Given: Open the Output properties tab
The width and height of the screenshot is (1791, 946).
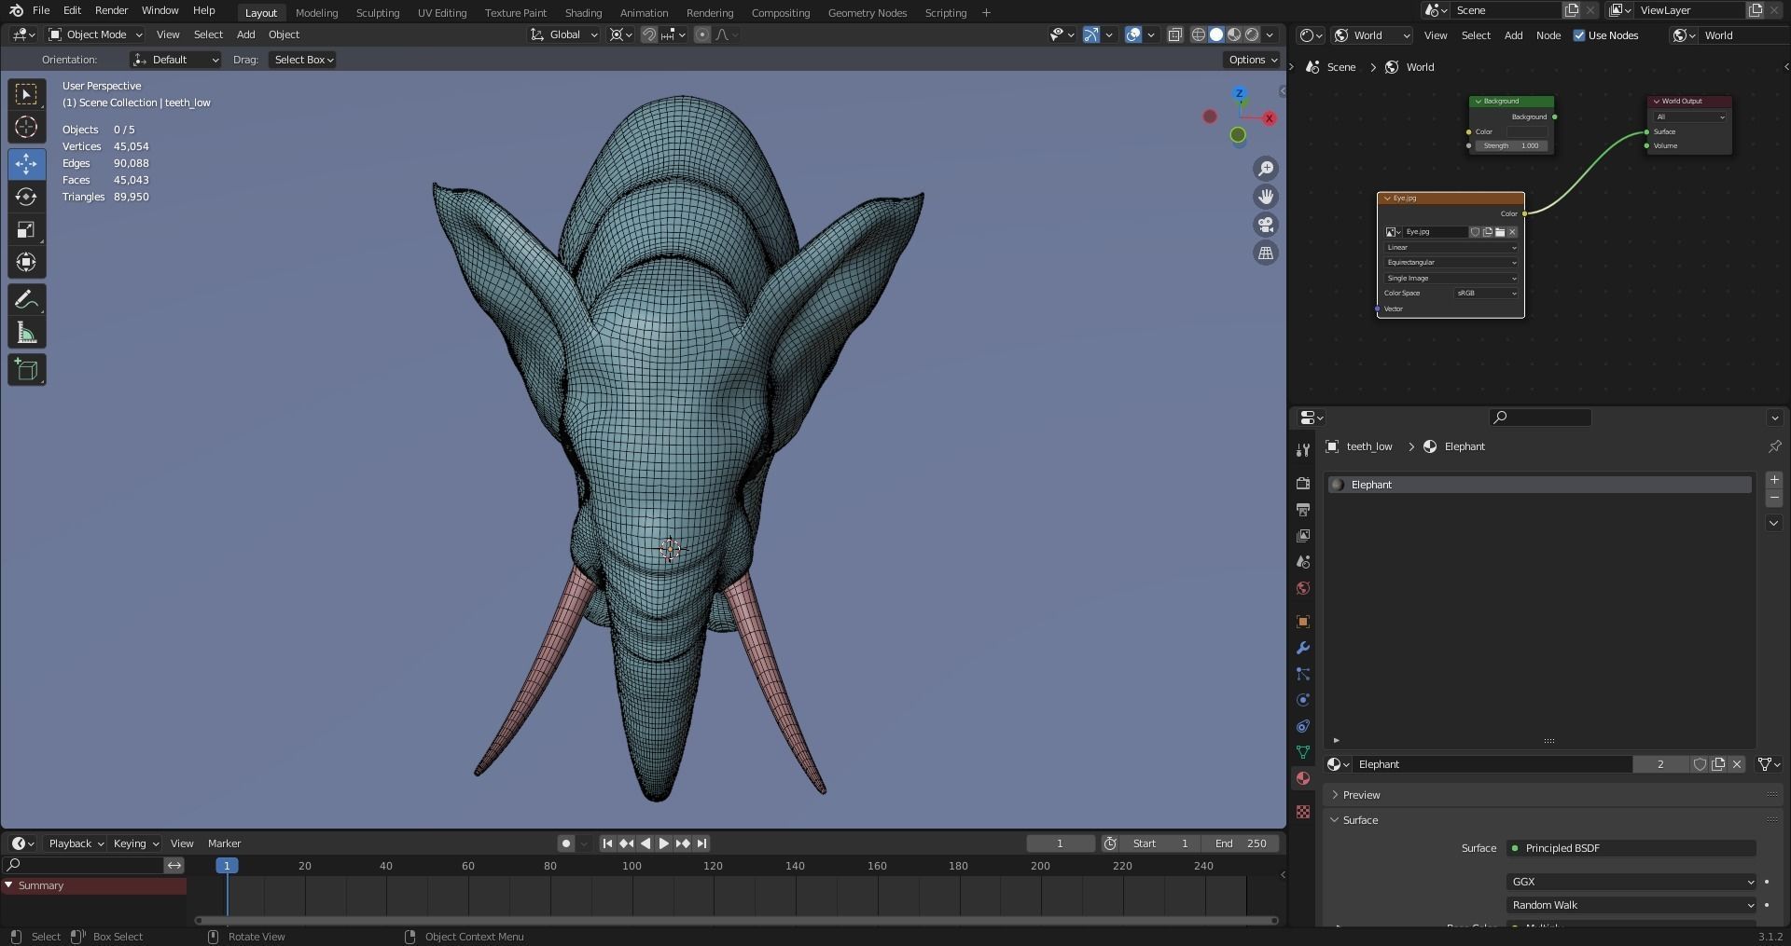Looking at the screenshot, I should pyautogui.click(x=1303, y=510).
